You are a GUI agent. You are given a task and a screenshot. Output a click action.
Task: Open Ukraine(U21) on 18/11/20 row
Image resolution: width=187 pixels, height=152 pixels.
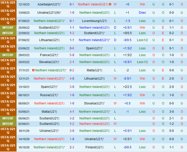(49, 131)
